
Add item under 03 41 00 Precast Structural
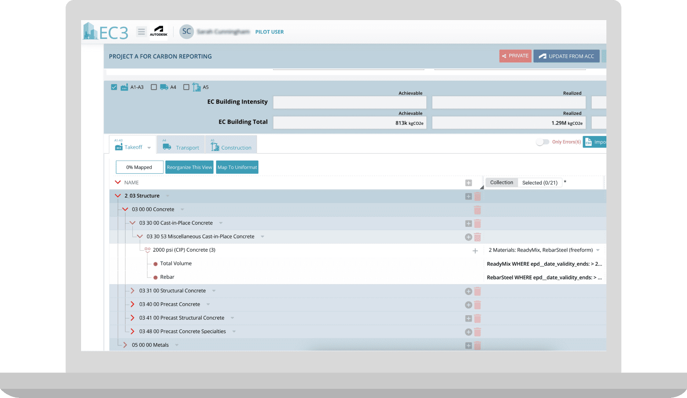(469, 318)
